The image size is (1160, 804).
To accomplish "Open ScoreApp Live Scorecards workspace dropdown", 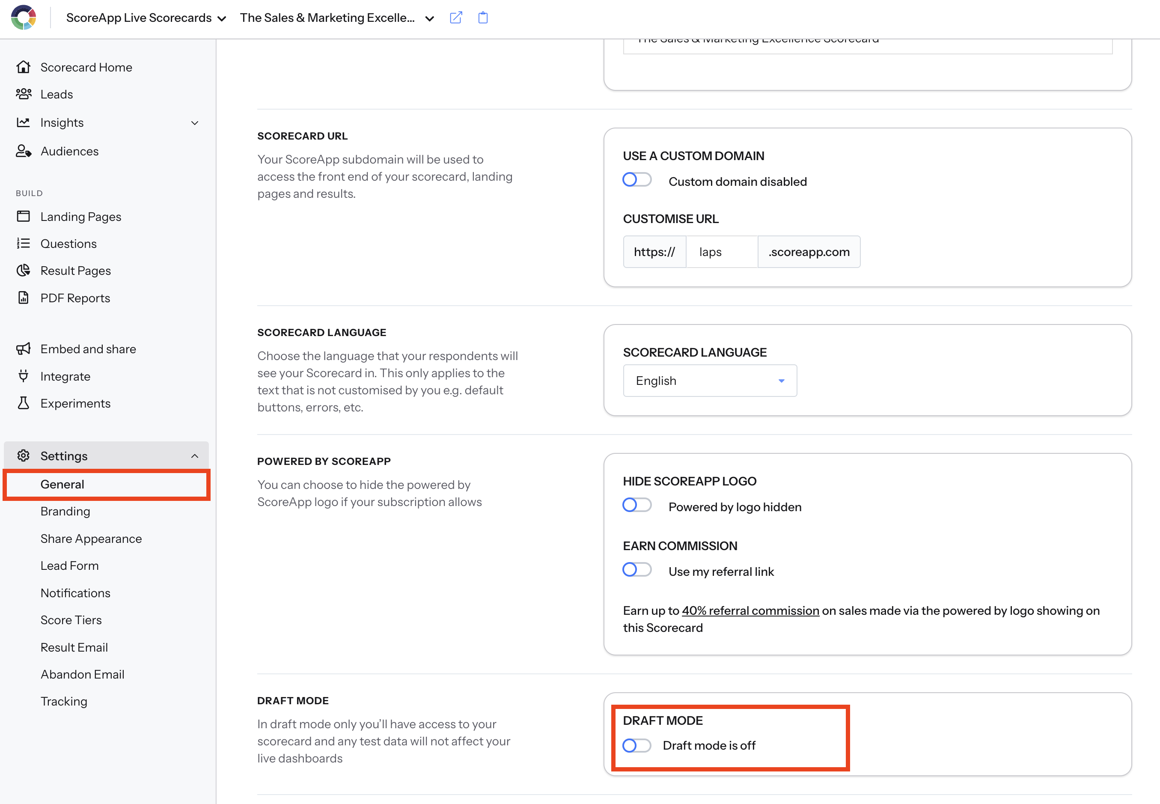I will click(x=146, y=18).
